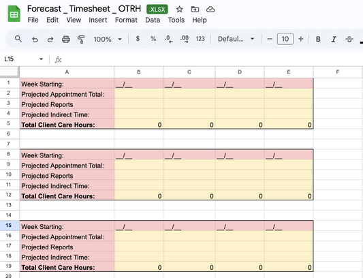Screen dimensions: 363x278
Task: Select 'Week Starting:' cell in row 15
Action: click(x=67, y=226)
